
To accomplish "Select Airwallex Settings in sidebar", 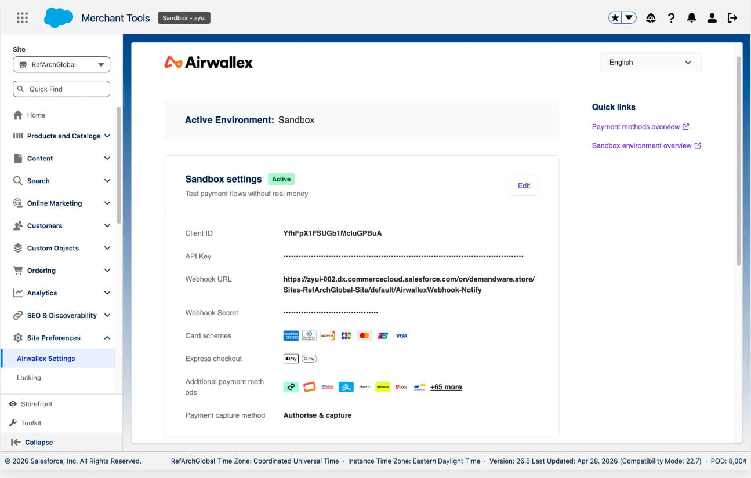I will (57, 359).
